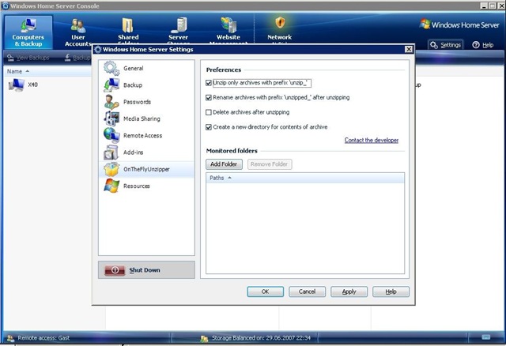This screenshot has width=506, height=346.
Task: Click the status bar icon at far right
Action: (485, 337)
